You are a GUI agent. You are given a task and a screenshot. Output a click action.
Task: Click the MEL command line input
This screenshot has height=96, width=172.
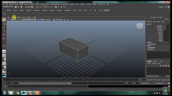click(48, 86)
